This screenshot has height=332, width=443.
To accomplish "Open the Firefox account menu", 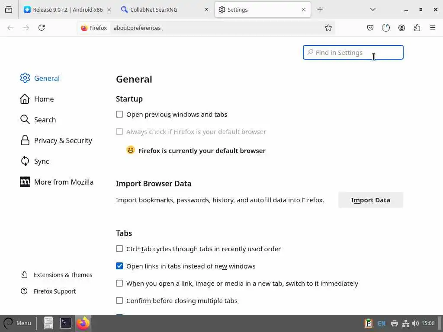I will click(x=401, y=28).
